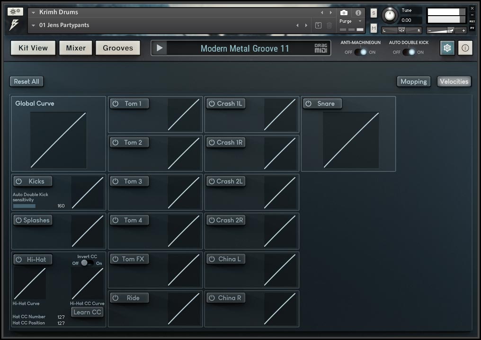The height and width of the screenshot is (340, 481).
Task: Open the settings gear page
Action: 447,48
